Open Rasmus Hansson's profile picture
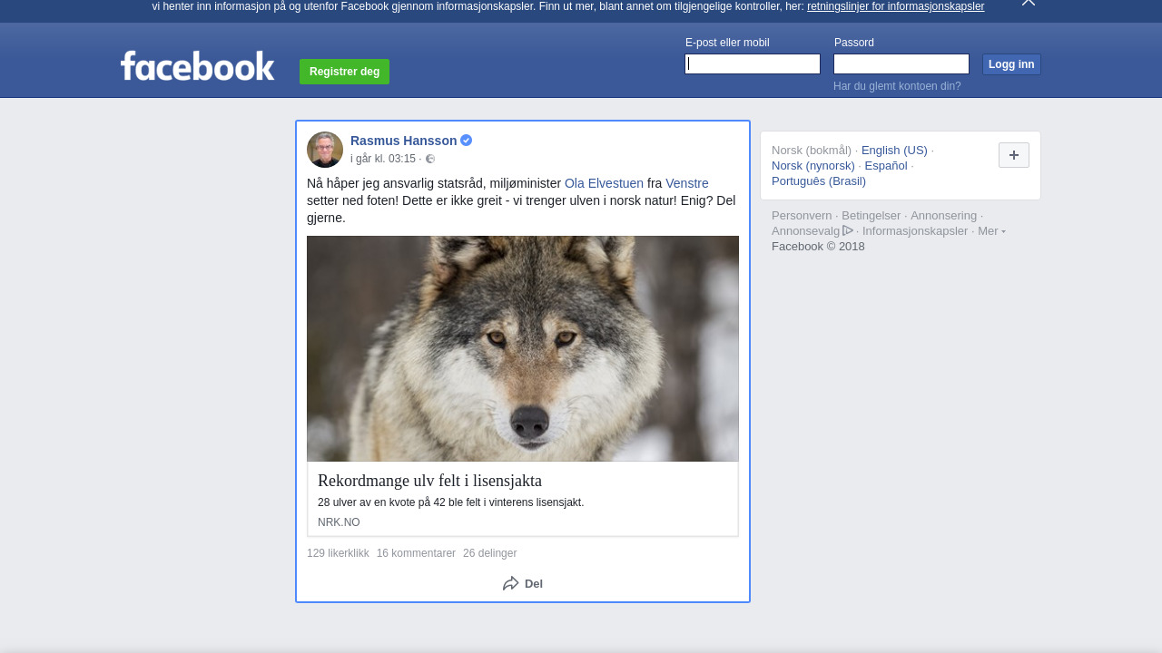 [325, 150]
